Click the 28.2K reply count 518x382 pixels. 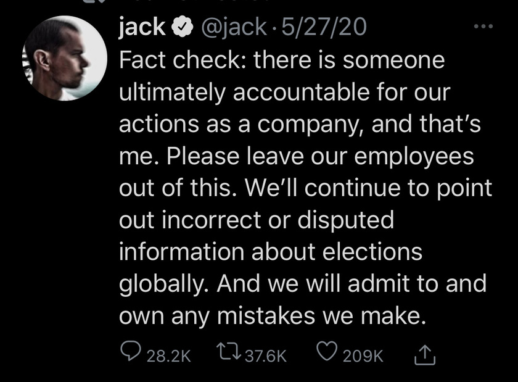[x=169, y=356]
